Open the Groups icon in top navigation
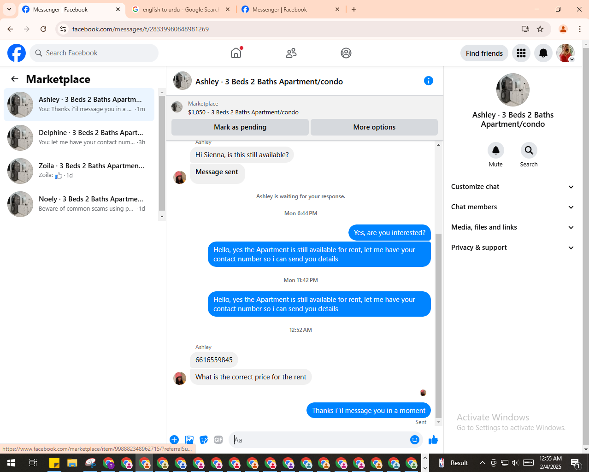Screen dimensions: 589x472 tap(346, 53)
